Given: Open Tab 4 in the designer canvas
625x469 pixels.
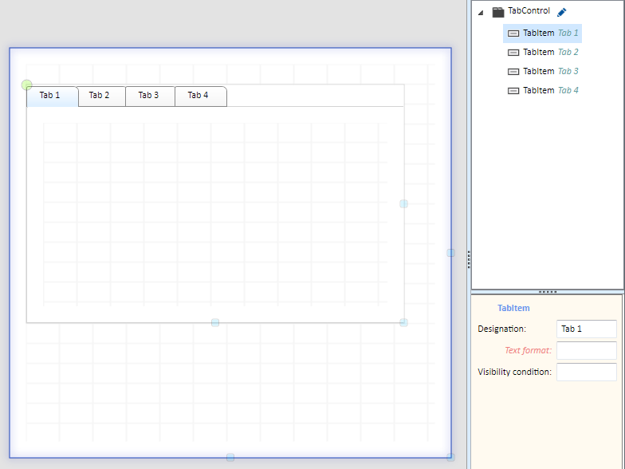Looking at the screenshot, I should pos(201,96).
